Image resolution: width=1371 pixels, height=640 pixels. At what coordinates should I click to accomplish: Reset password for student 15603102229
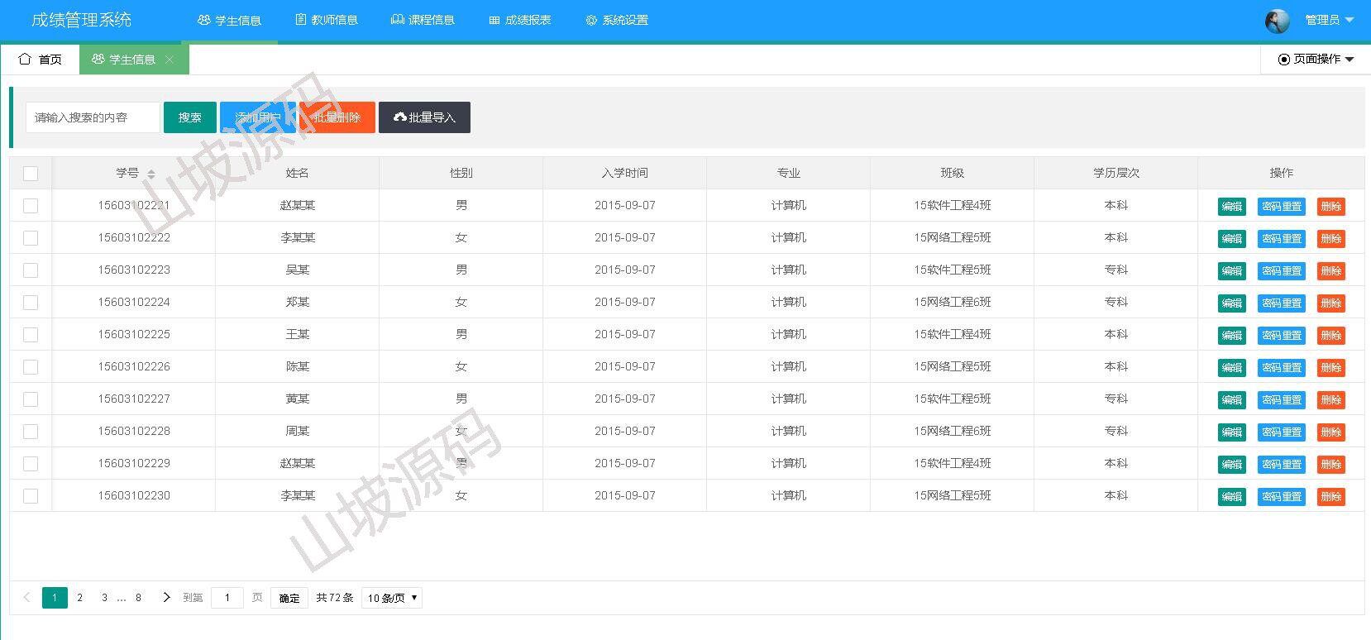1282,465
